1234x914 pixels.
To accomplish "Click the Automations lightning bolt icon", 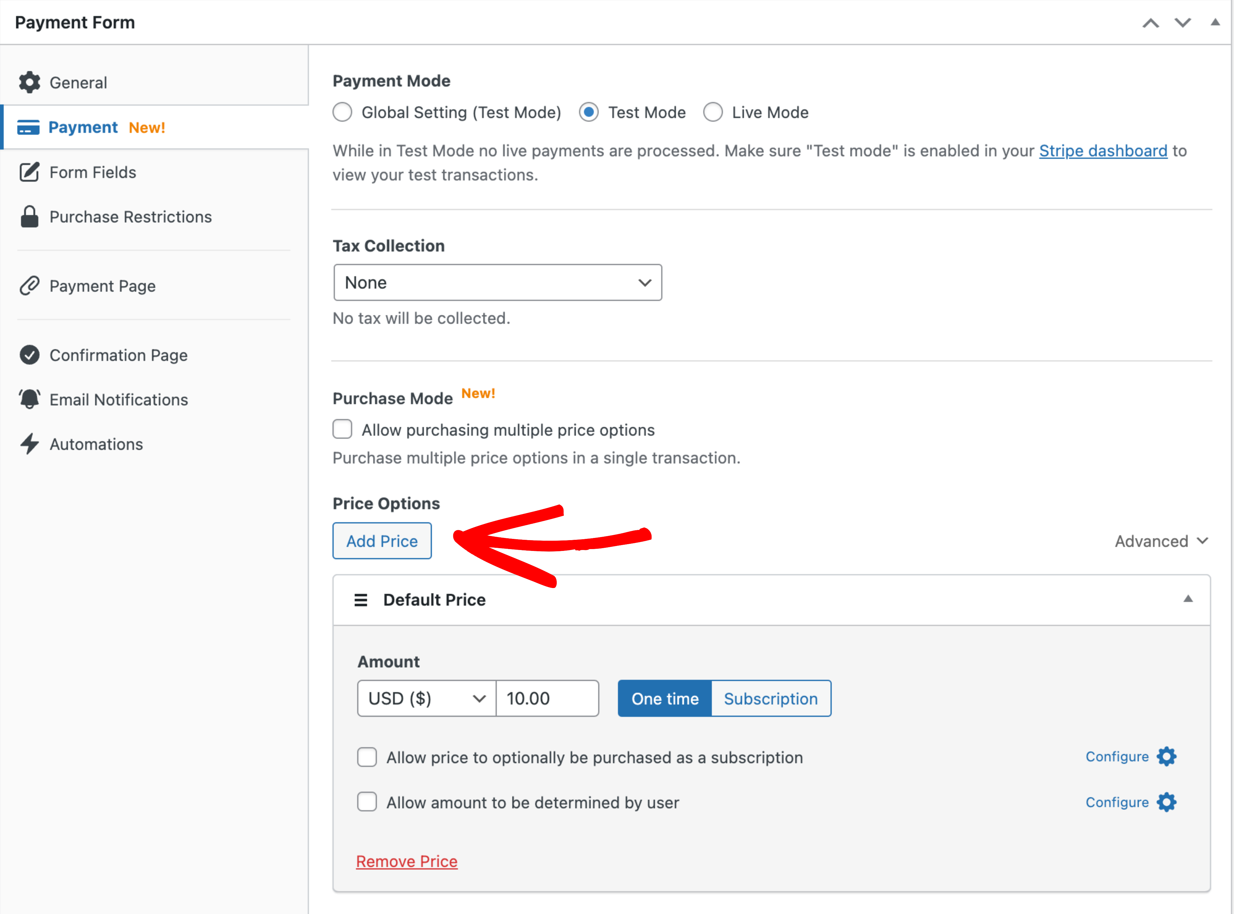I will [29, 444].
